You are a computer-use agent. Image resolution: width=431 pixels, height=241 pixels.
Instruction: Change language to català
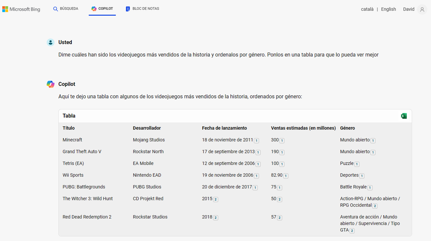coord(367,9)
